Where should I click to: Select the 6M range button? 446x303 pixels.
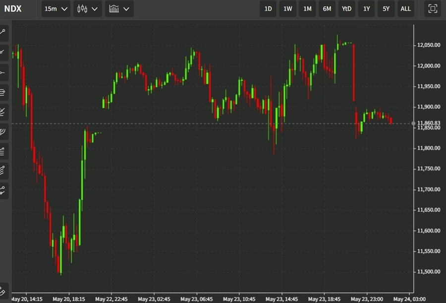(327, 8)
